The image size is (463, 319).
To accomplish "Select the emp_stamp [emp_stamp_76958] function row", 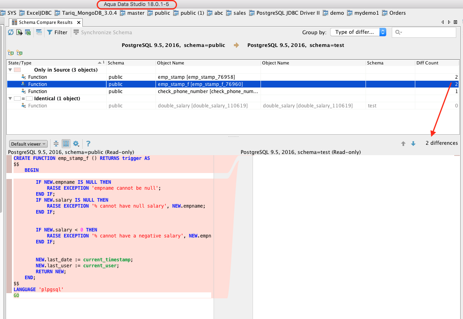I will (x=233, y=77).
